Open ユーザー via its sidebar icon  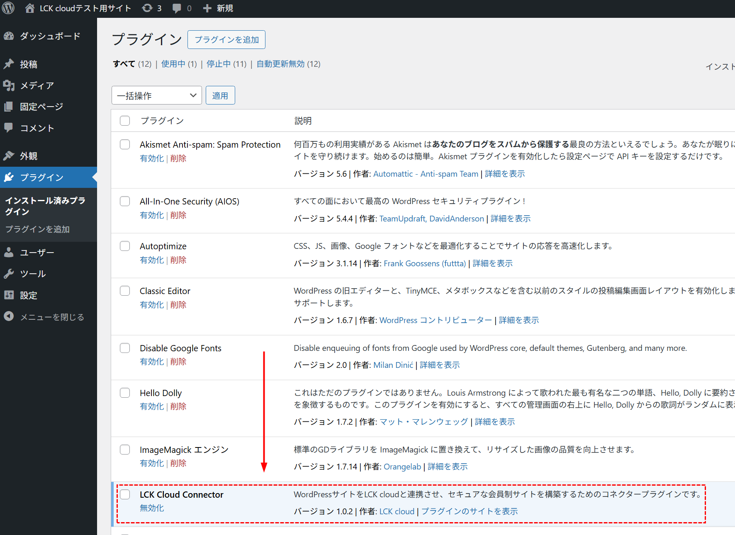9,252
